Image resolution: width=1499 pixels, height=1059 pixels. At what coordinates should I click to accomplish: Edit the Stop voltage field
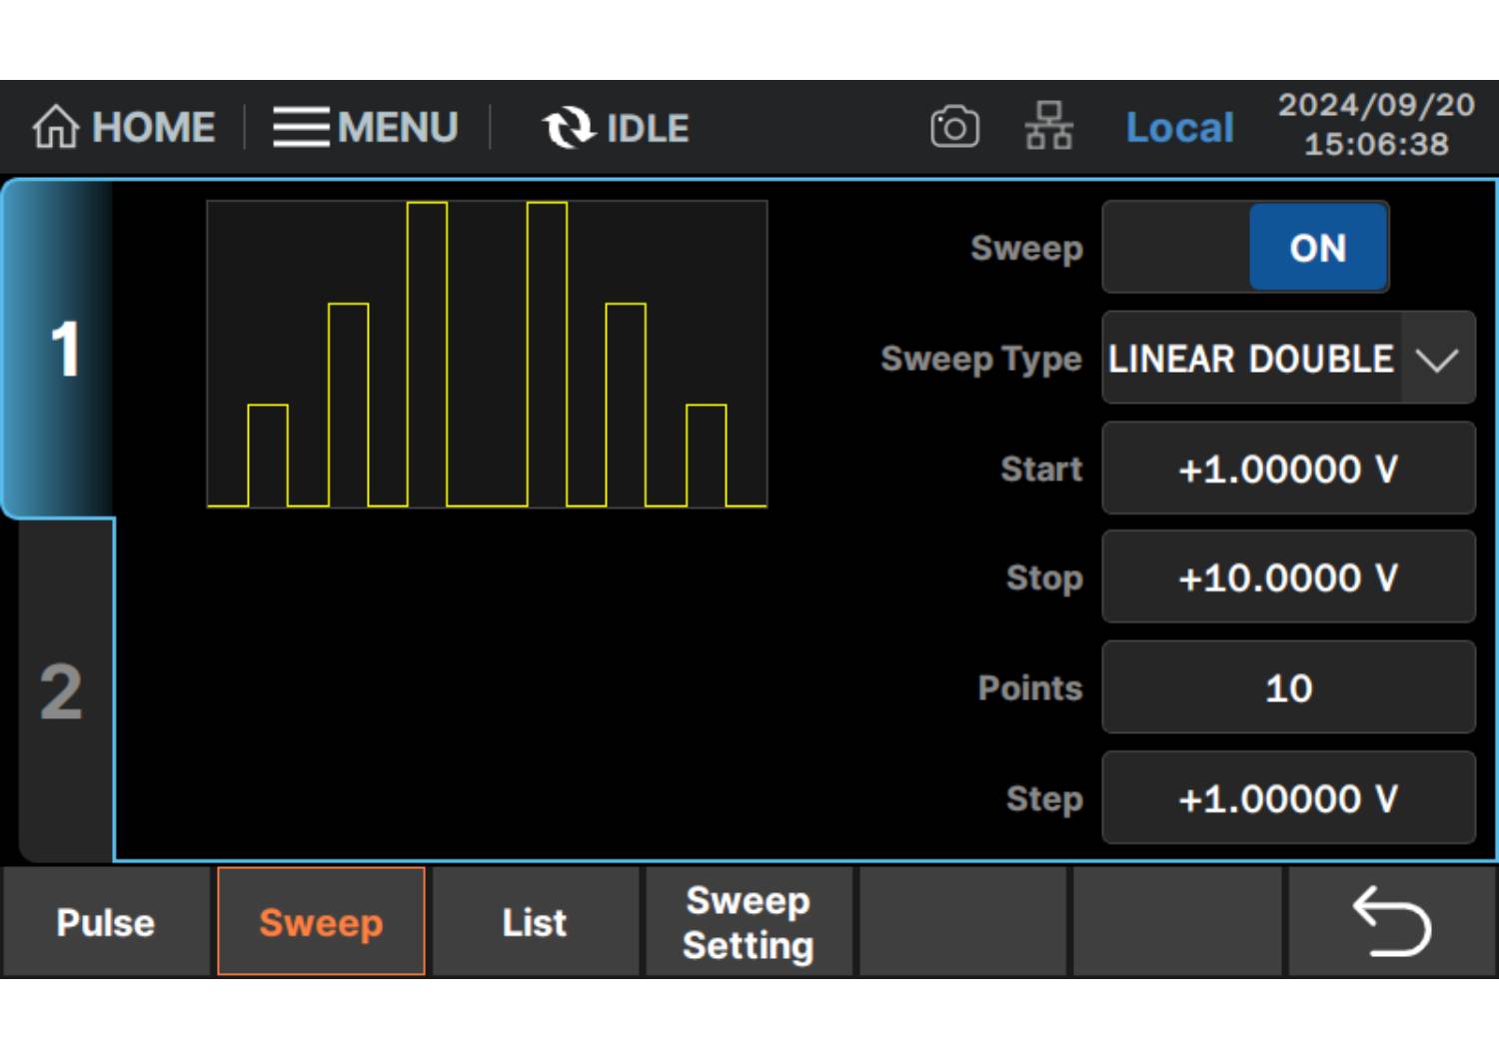pyautogui.click(x=1287, y=577)
